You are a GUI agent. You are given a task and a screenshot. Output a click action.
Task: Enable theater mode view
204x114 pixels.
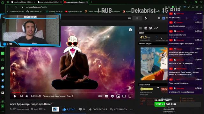[x=124, y=96]
